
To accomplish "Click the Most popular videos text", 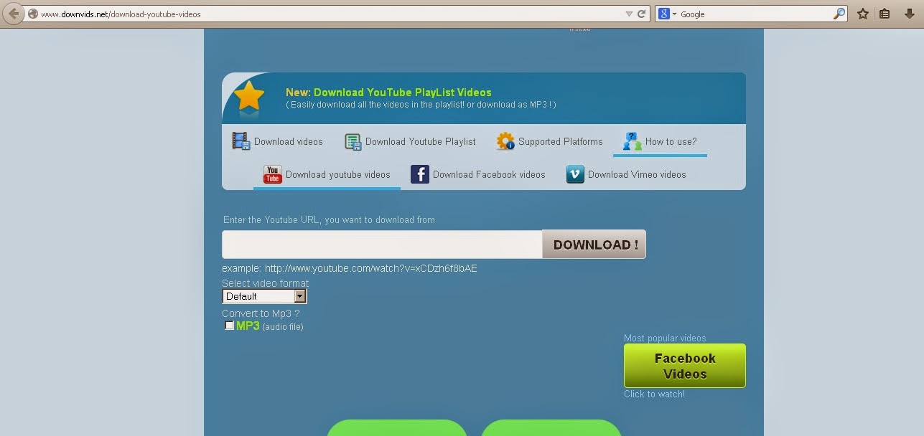I will click(x=665, y=338).
